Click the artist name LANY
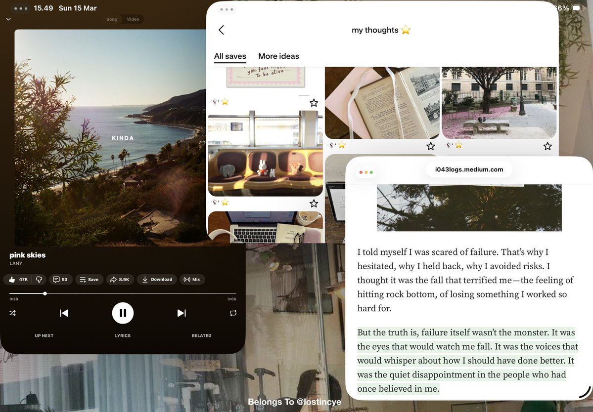Image resolution: width=593 pixels, height=412 pixels. [x=16, y=264]
